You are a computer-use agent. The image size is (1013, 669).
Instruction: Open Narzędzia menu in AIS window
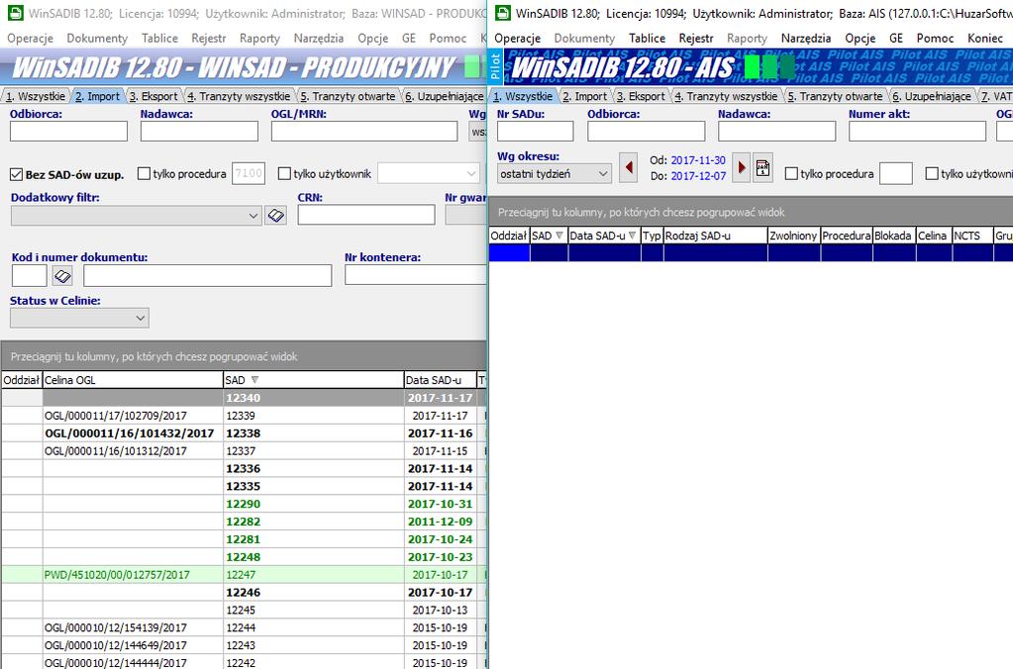pos(806,38)
